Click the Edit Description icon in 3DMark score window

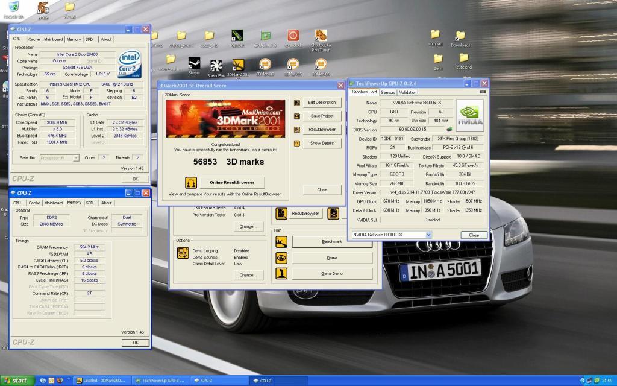click(296, 103)
